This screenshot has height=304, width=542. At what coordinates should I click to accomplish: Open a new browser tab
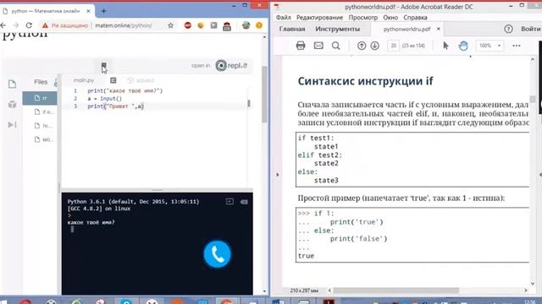(x=103, y=11)
